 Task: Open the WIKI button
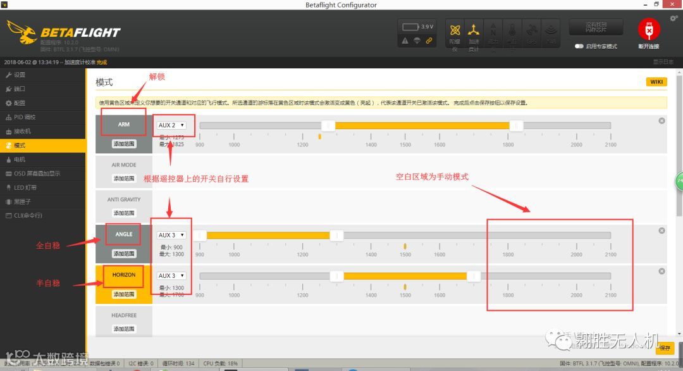coord(656,82)
